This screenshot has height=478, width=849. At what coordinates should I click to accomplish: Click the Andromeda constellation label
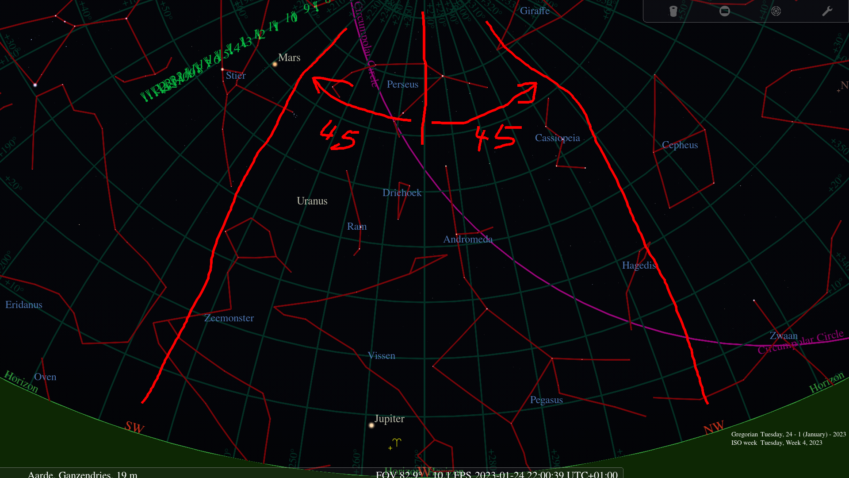pos(468,239)
